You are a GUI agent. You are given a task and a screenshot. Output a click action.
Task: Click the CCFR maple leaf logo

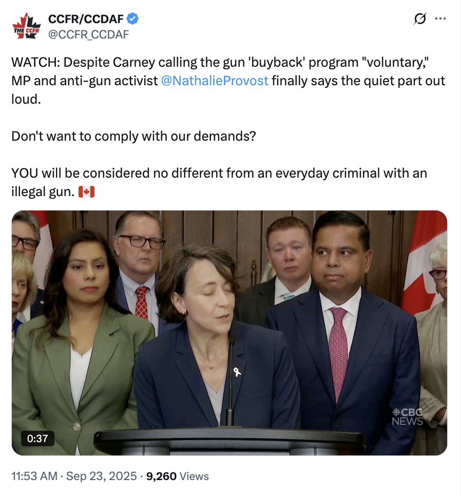click(x=26, y=25)
